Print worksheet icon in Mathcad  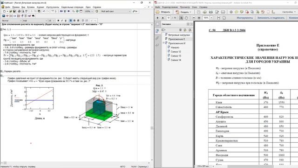(19, 11)
